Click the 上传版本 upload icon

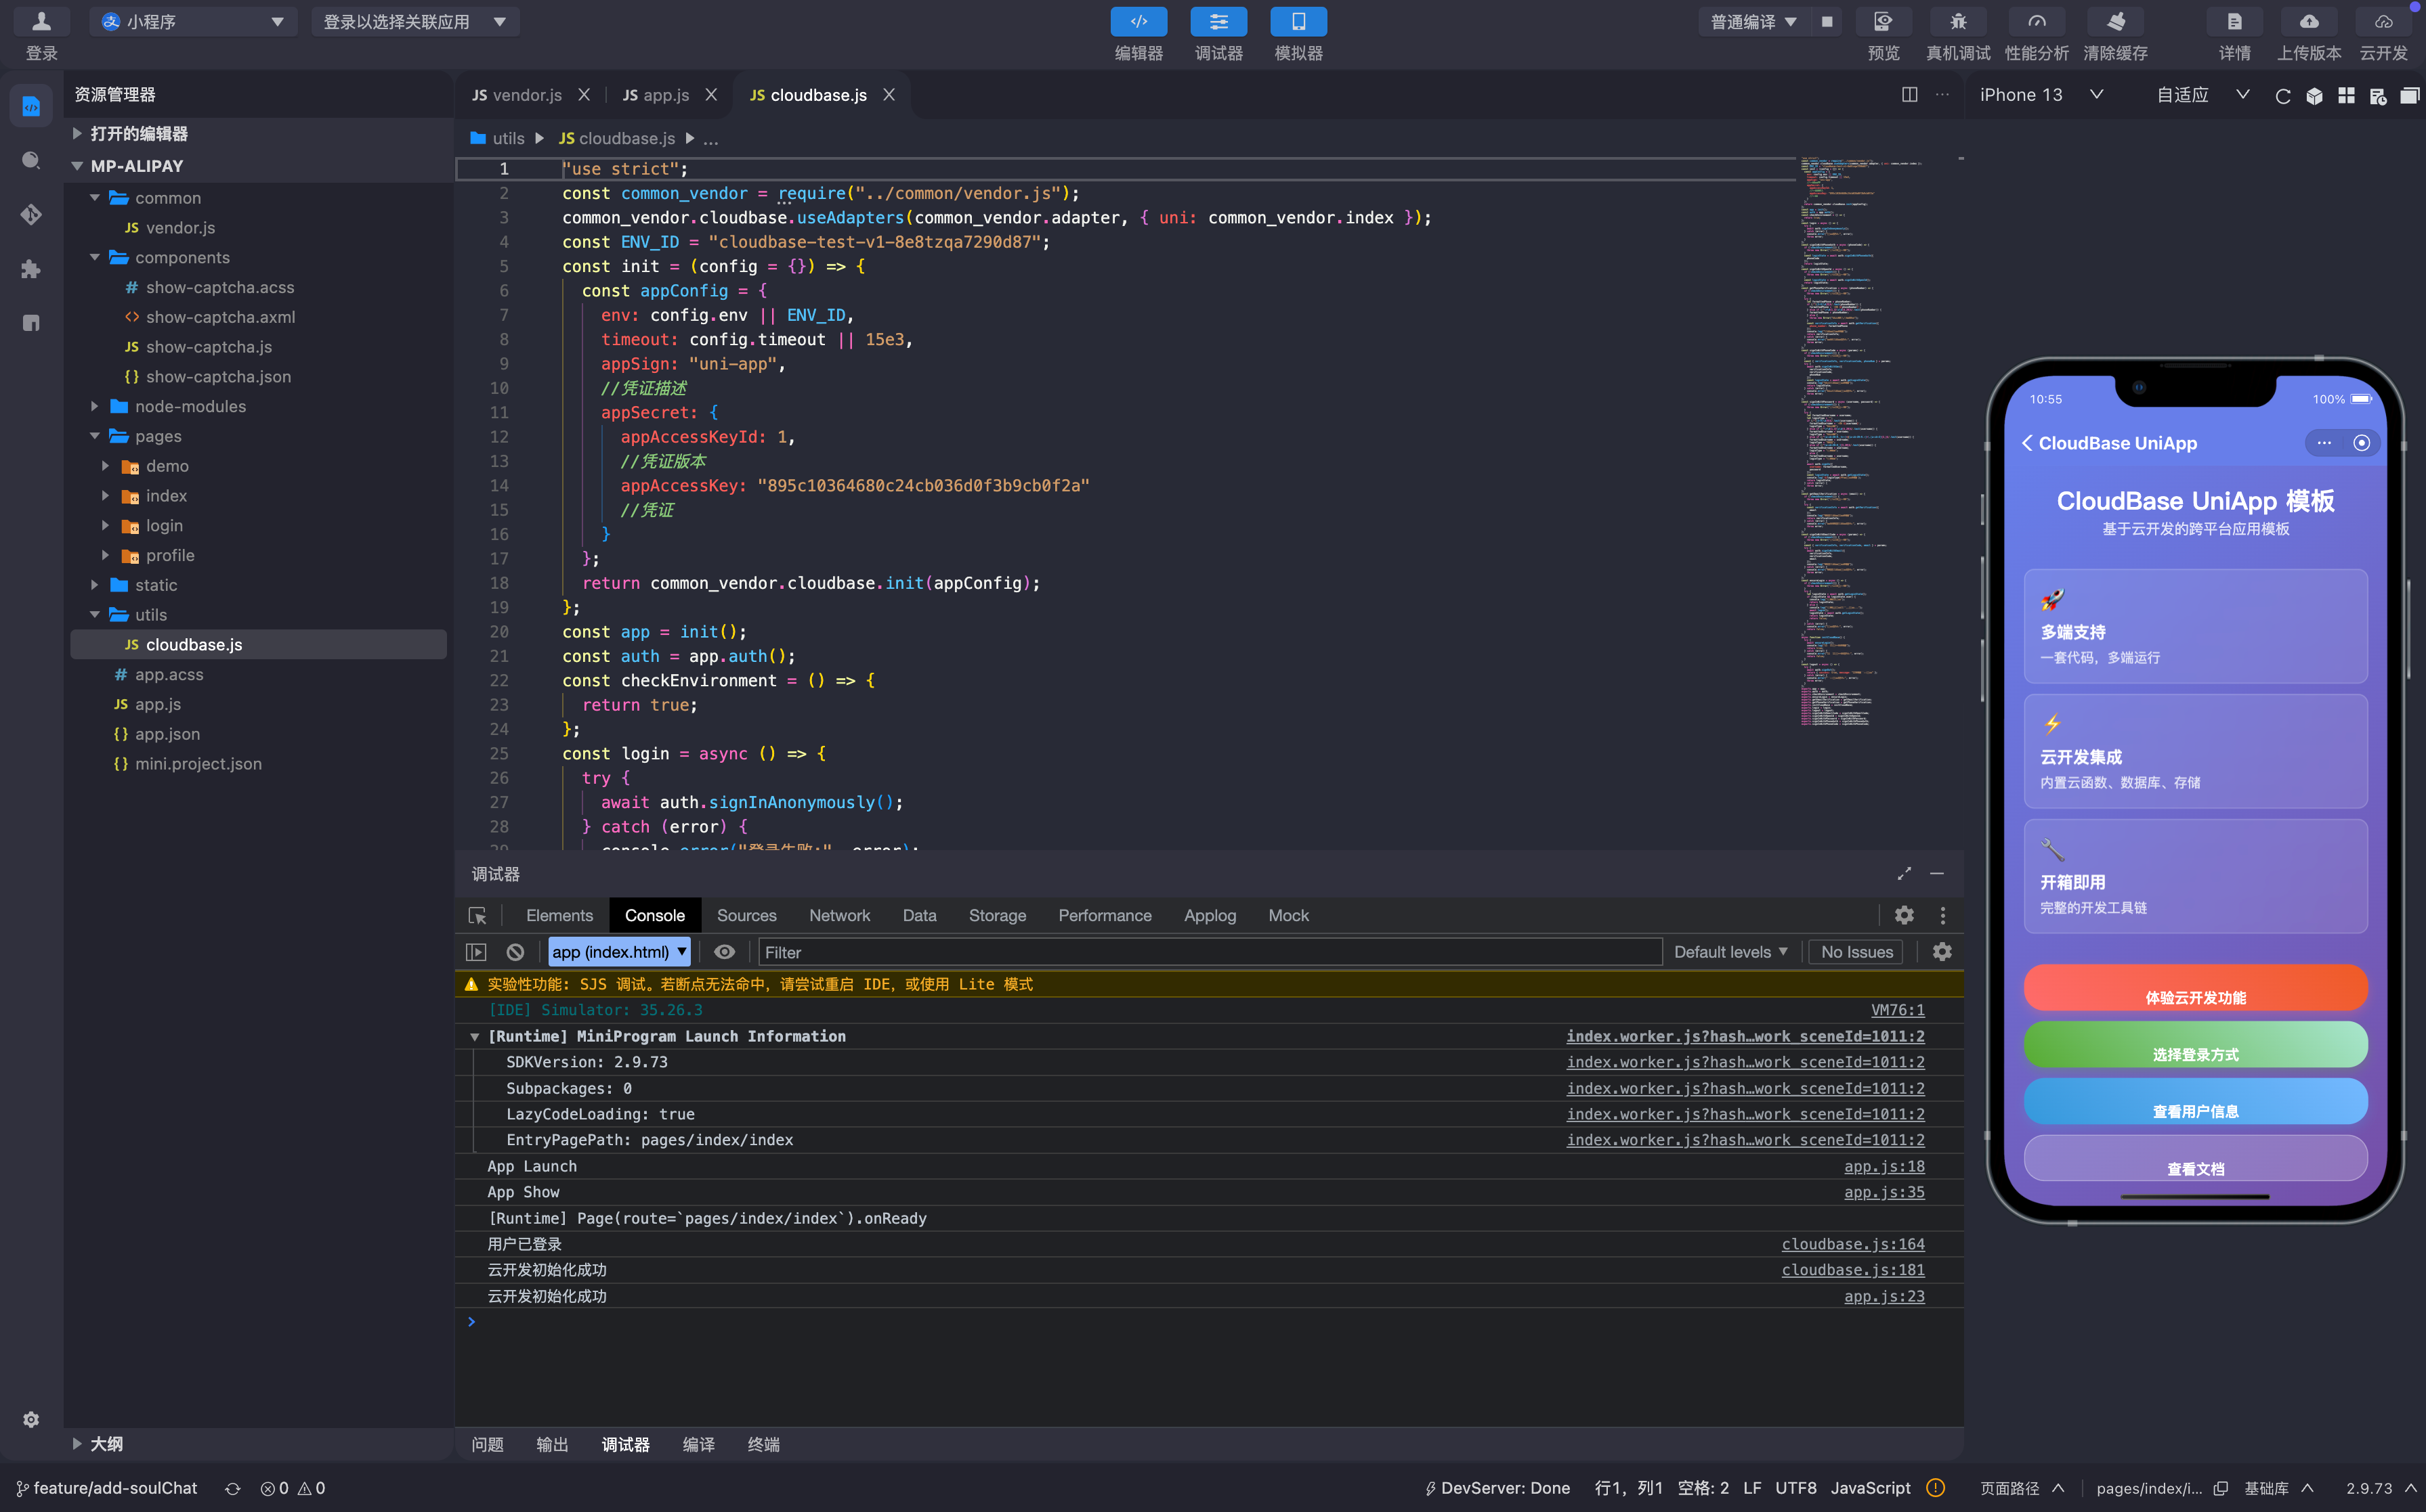[2309, 22]
